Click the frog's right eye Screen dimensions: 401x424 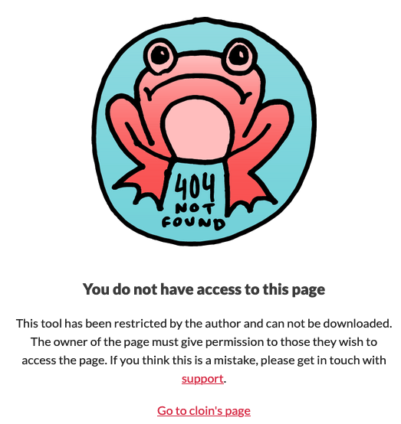(x=239, y=54)
